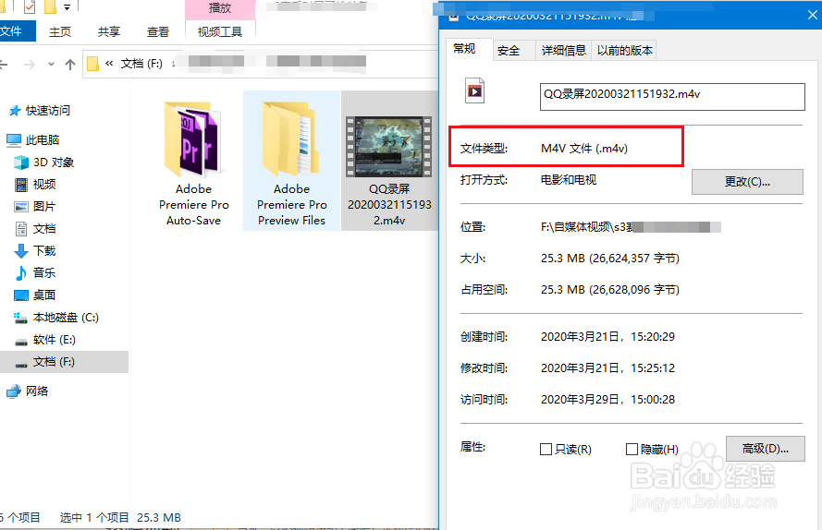Viewport: 822px width, 530px height.
Task: Click the 电影和电视 opens-with value
Action: pyautogui.click(x=569, y=180)
